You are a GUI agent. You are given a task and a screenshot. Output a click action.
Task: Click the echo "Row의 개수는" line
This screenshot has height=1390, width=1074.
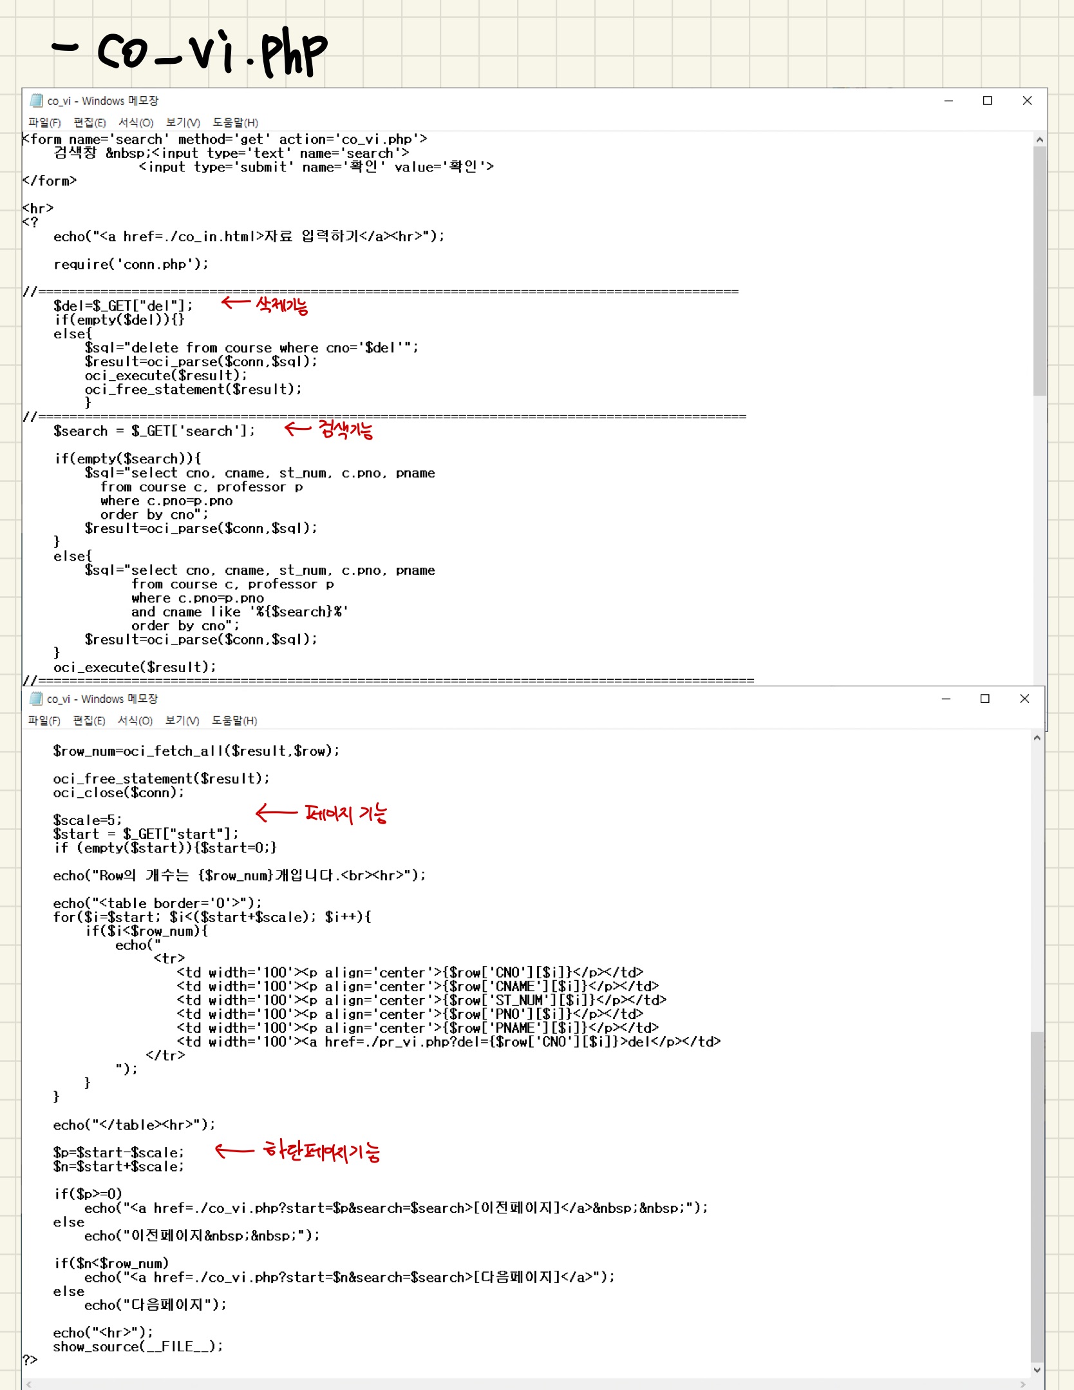coord(239,875)
